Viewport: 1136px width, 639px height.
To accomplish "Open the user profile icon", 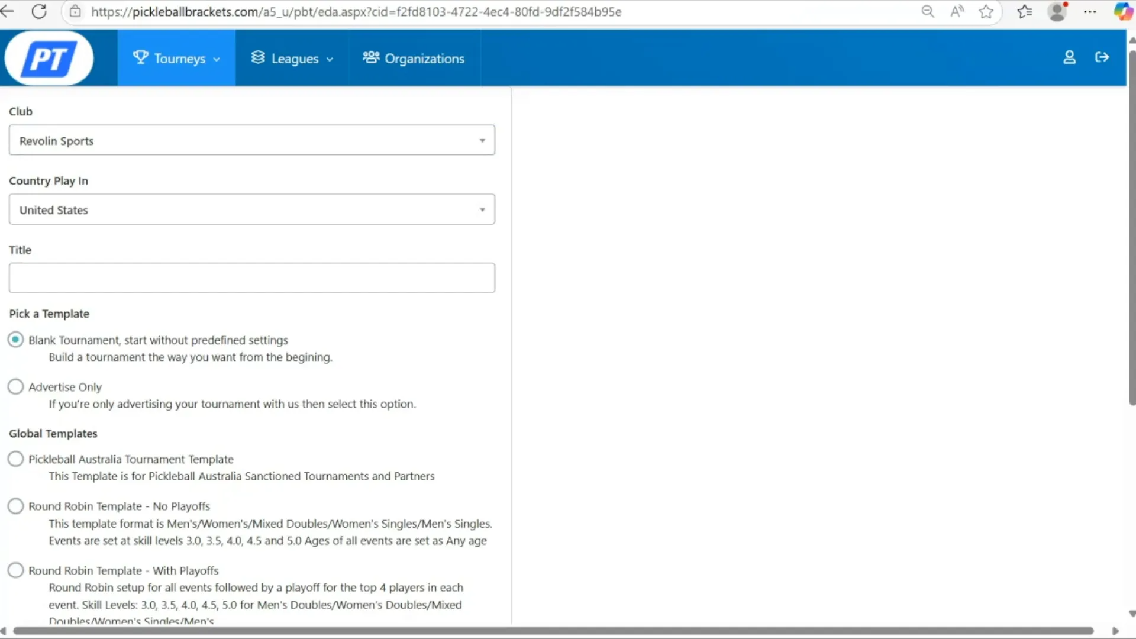I will pos(1069,57).
